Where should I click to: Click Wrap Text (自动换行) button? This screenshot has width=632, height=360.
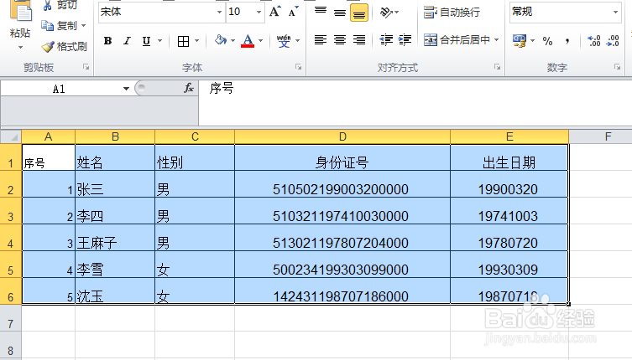pyautogui.click(x=452, y=13)
